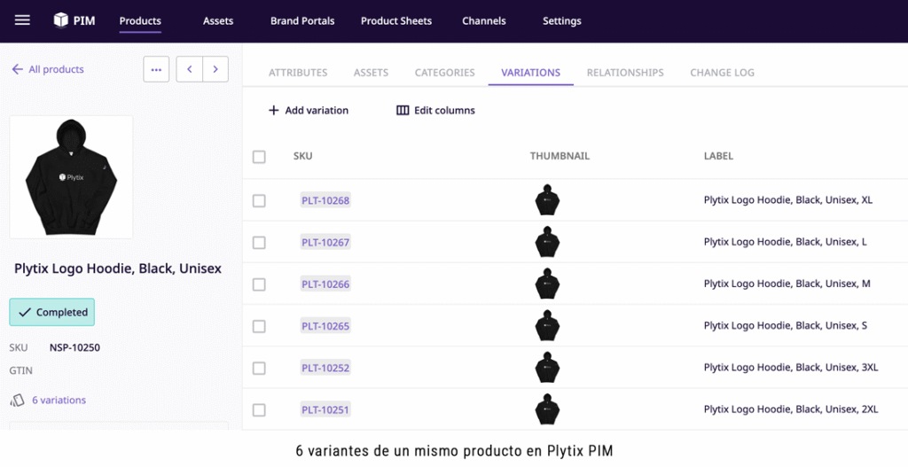Click the GTIN field label
The image size is (908, 467).
(21, 370)
